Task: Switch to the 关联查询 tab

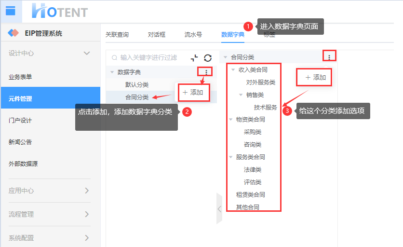Action: (117, 34)
